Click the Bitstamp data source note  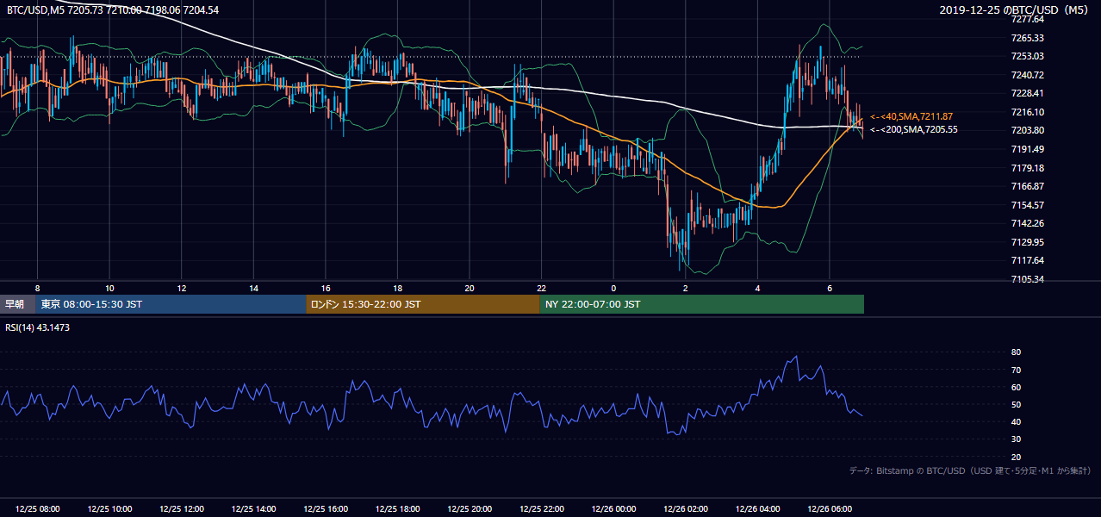pos(970,470)
